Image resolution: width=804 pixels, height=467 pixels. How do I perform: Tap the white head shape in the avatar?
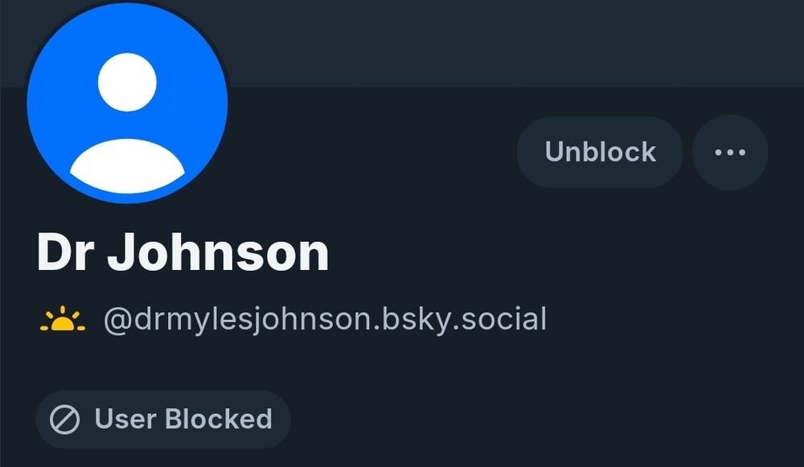click(127, 82)
